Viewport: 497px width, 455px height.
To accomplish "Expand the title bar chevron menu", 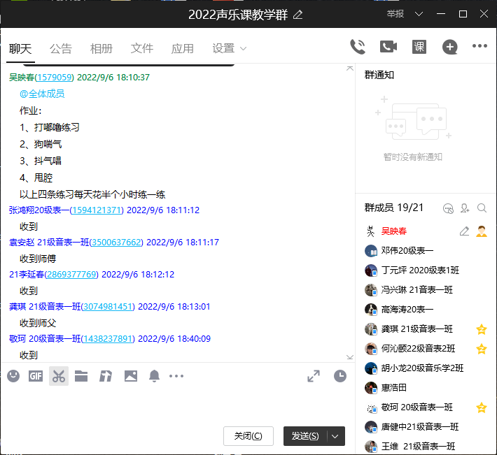I will click(419, 14).
